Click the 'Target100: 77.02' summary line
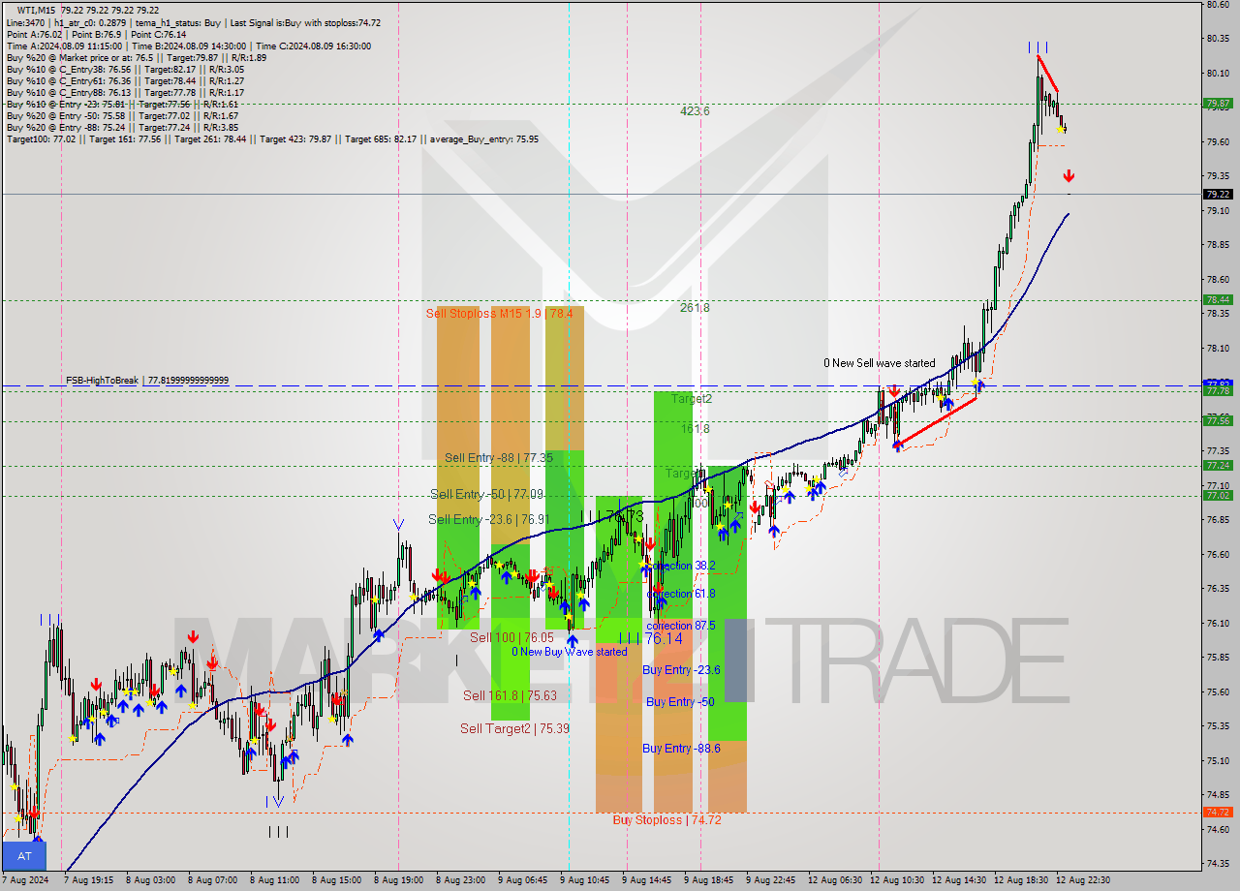 click(272, 139)
